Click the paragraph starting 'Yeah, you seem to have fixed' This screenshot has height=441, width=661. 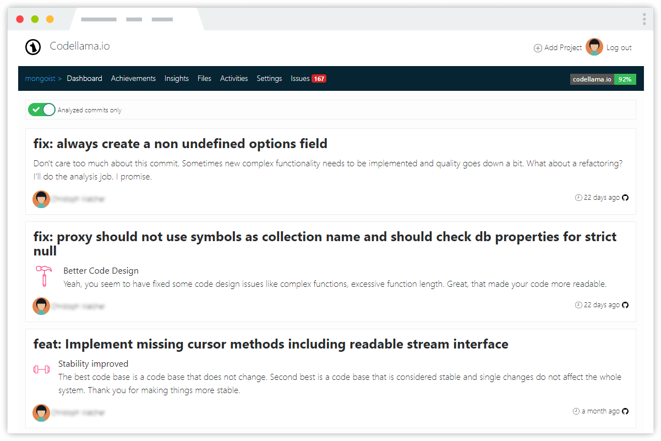(x=335, y=284)
